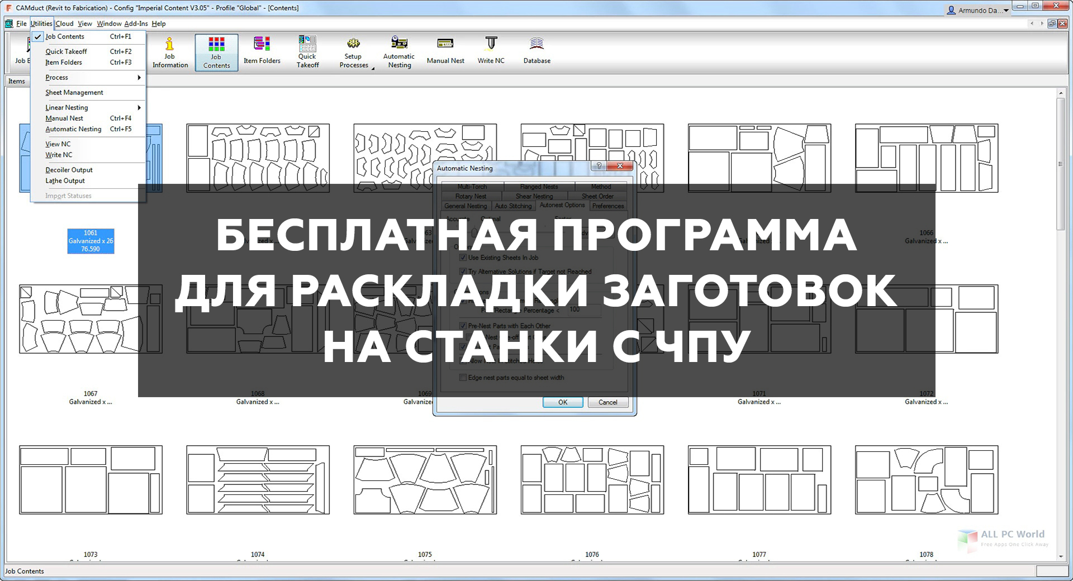Screen dimensions: 1073x581
Task: Choose Manual Nest menu entry
Action: click(89, 118)
